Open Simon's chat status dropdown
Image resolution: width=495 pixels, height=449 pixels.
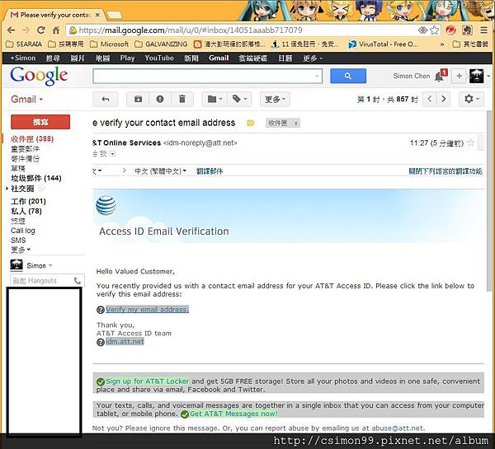click(x=40, y=265)
